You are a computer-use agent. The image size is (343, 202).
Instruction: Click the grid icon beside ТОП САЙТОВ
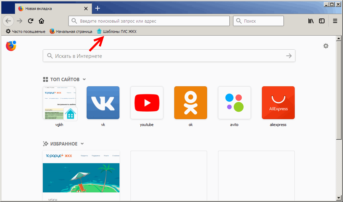pos(46,79)
